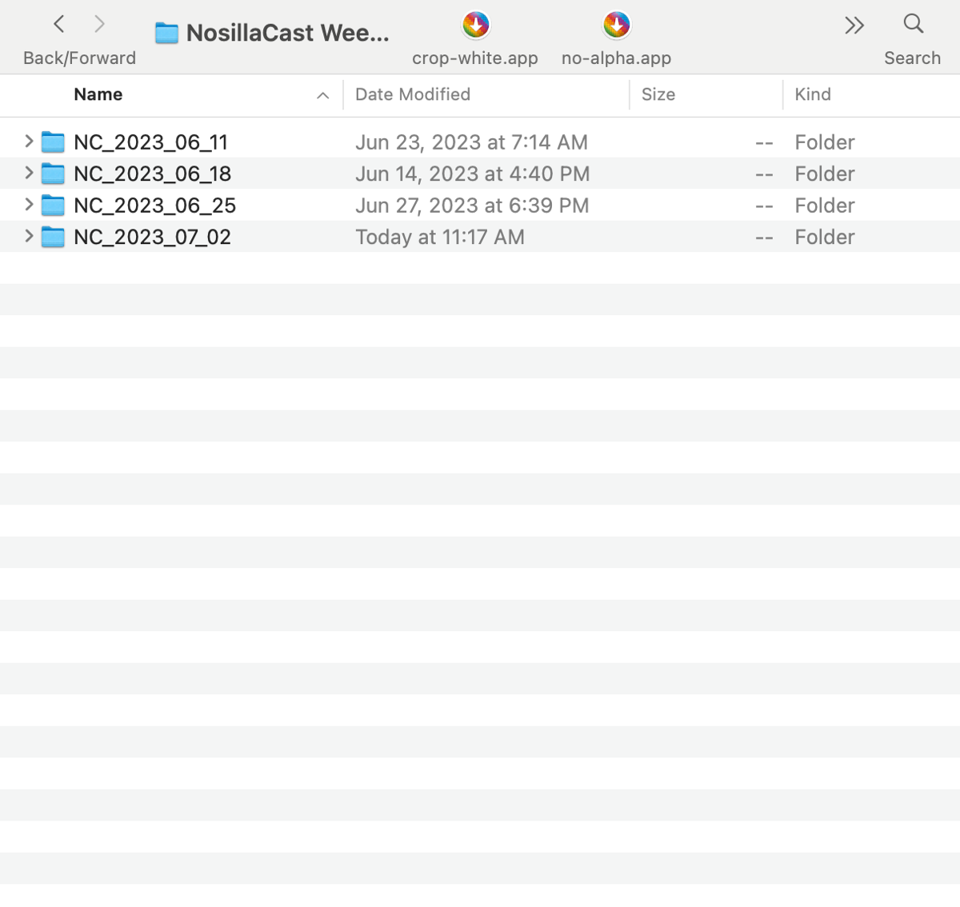Launch no-alpha.app from the toolbar
The image size is (960, 907).
point(616,26)
